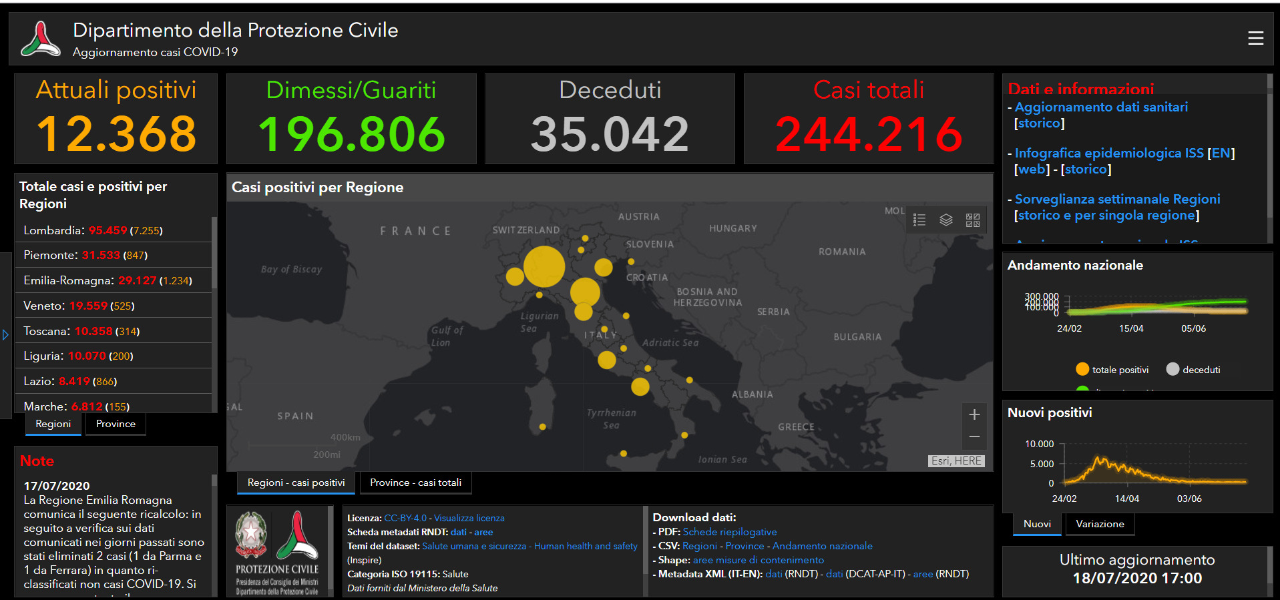This screenshot has width=1280, height=600.
Task: Show the Variazione chart tab
Action: coord(1100,524)
